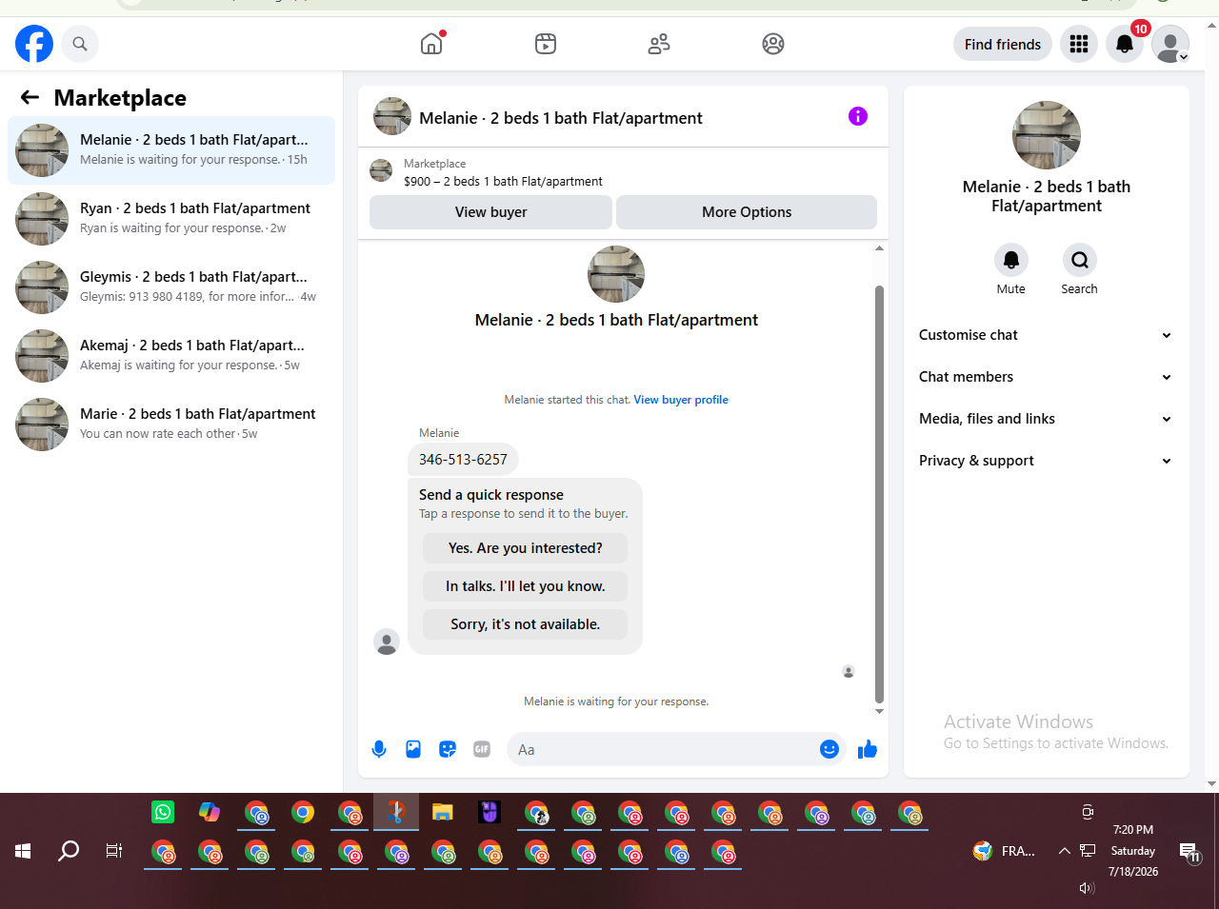1219x909 pixels.
Task: Open the Friends icon in top bar
Action: 659,44
